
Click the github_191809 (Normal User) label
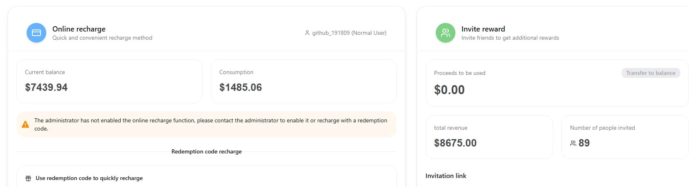349,33
